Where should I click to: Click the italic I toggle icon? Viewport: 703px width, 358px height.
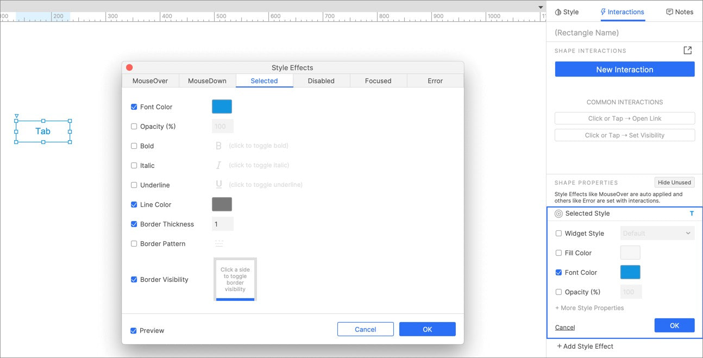[219, 165]
